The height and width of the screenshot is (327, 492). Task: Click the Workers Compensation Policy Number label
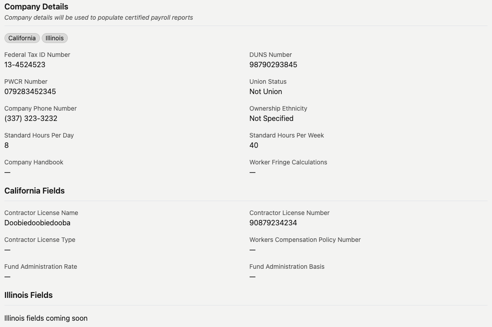(x=305, y=240)
